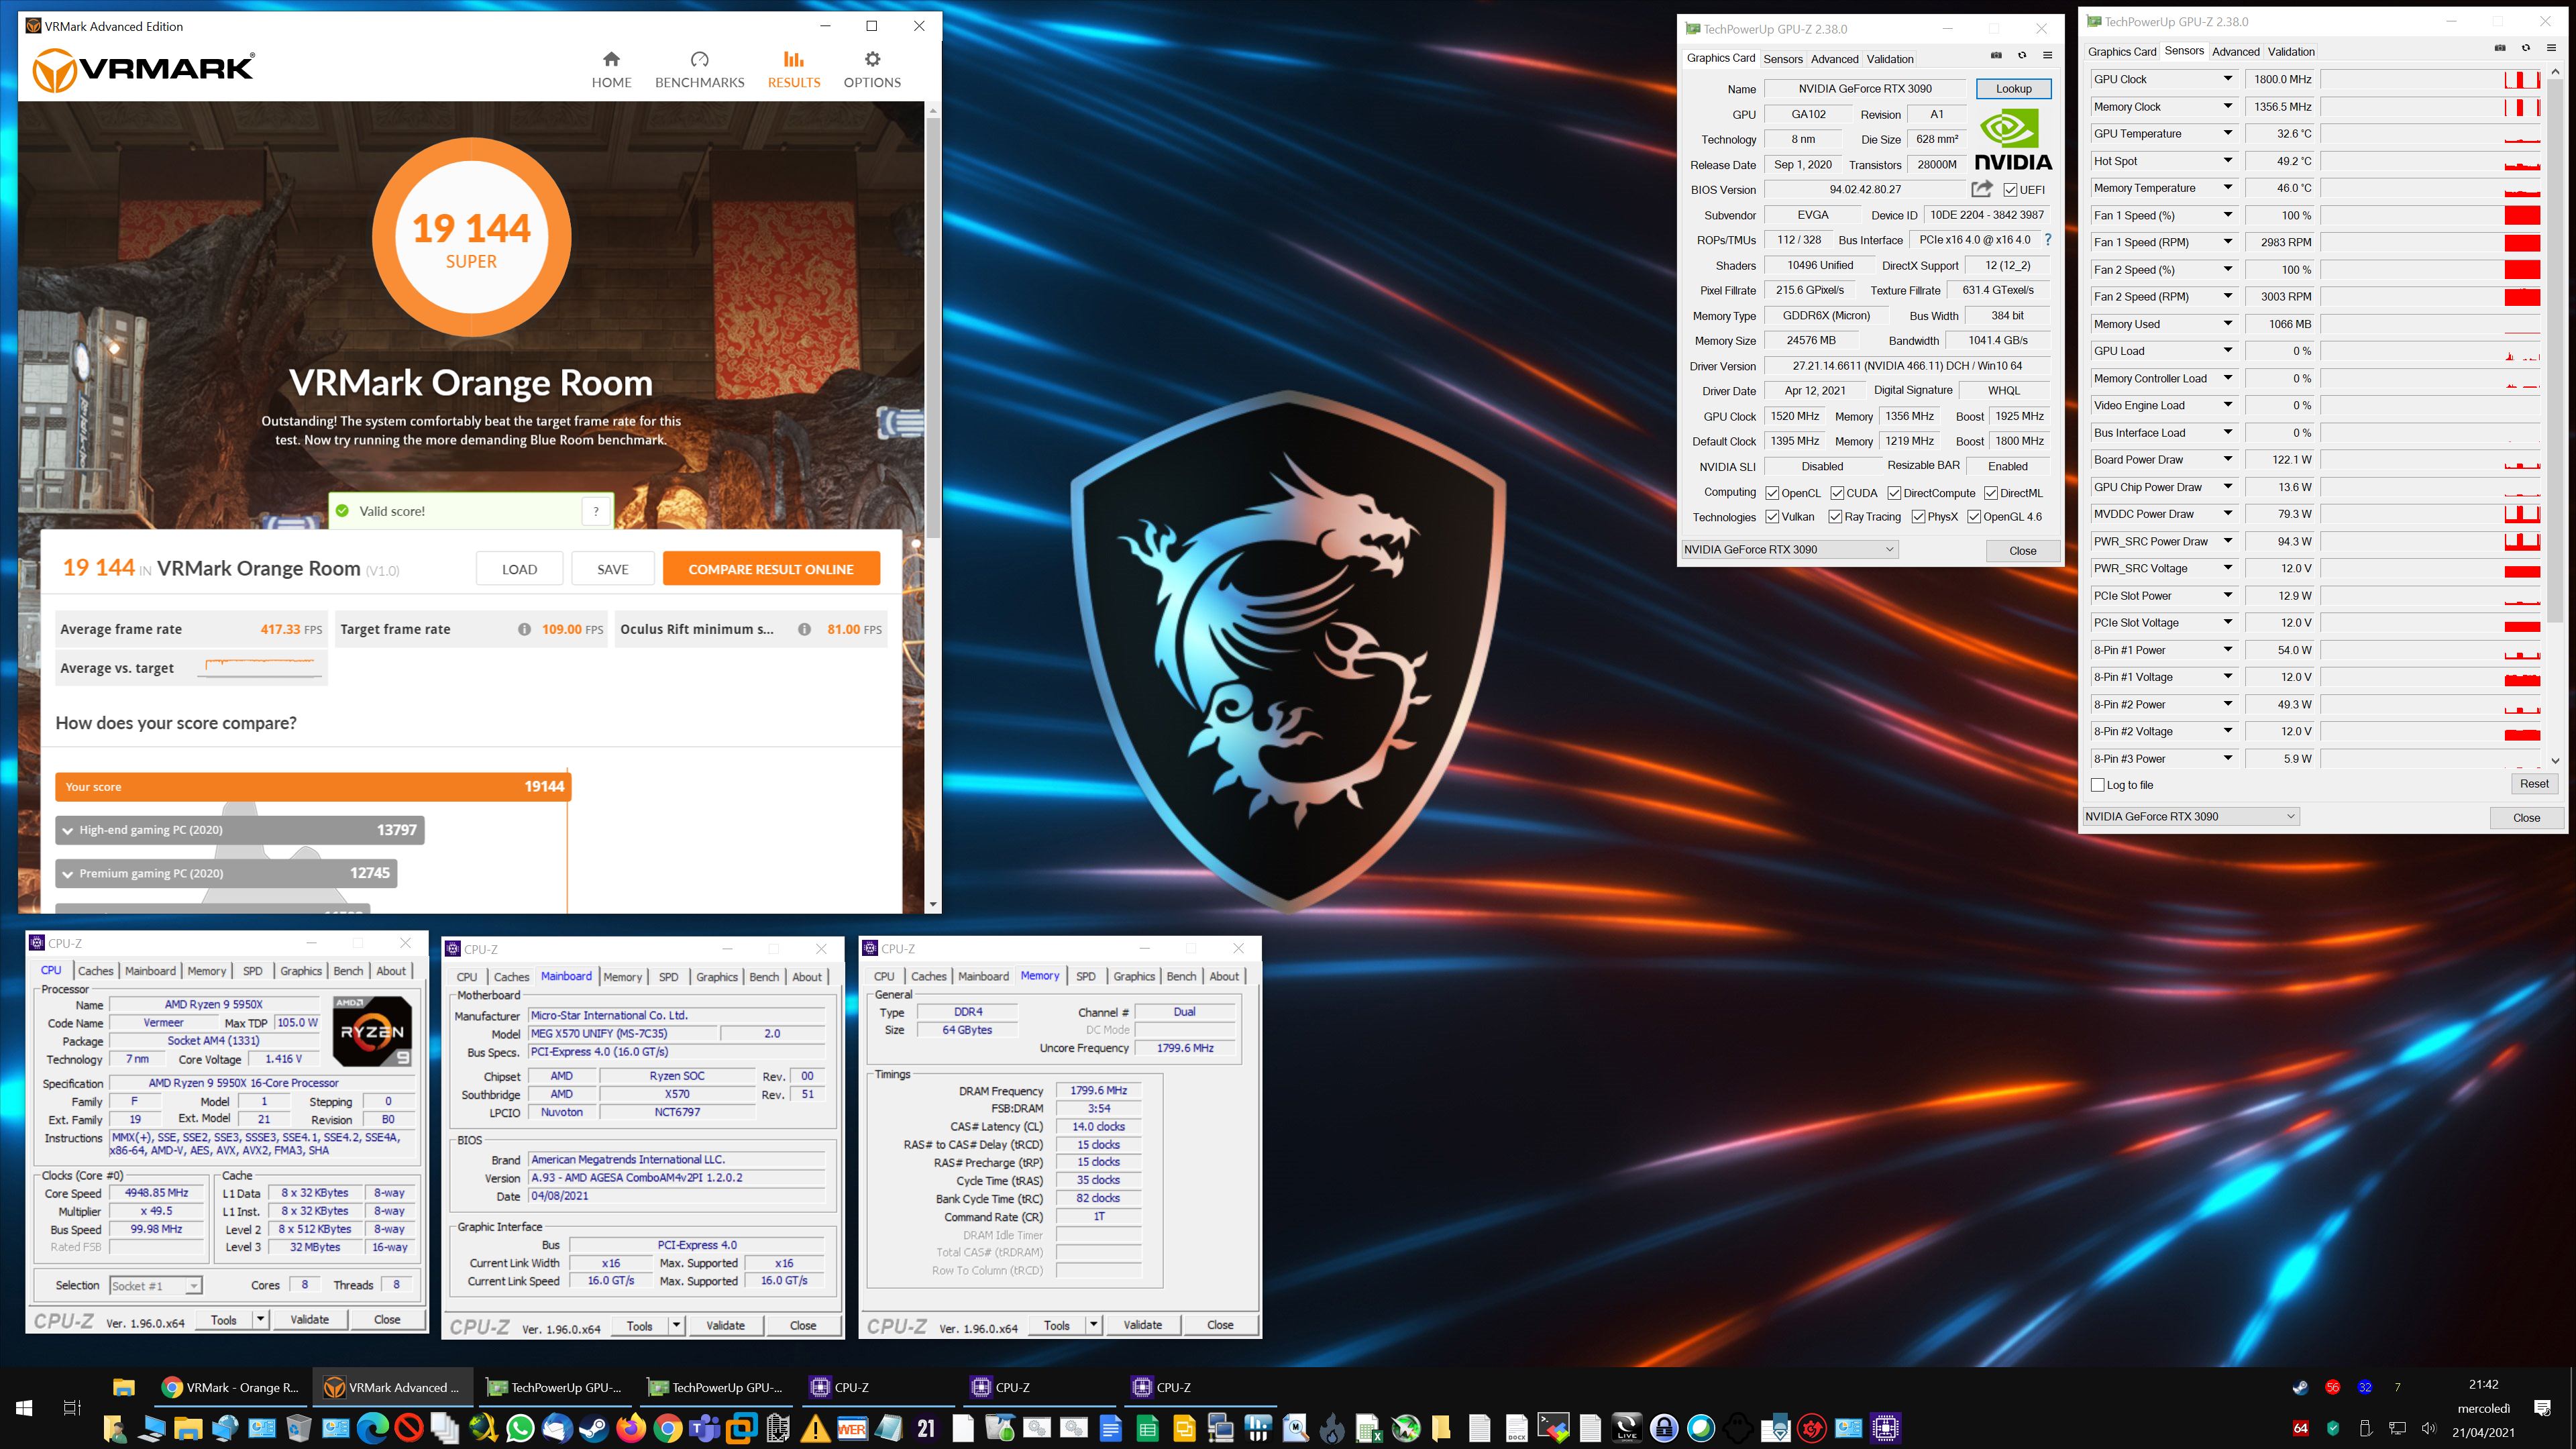This screenshot has height=1449, width=2576.
Task: Toggle the UEFI checkbox in GPU-Z
Action: click(2010, 190)
